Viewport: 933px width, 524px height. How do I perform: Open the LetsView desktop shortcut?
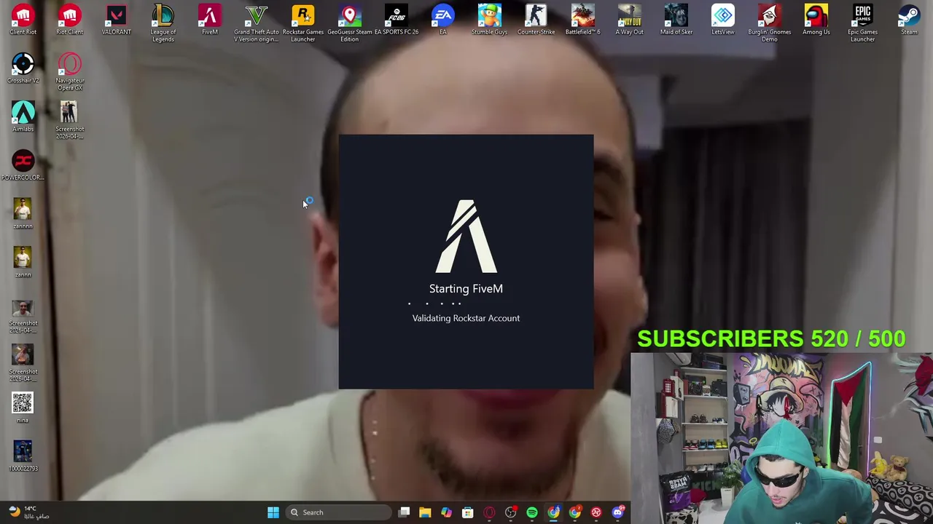point(722,20)
